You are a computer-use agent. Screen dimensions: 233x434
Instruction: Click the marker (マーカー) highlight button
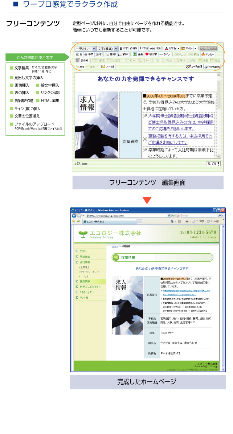pyautogui.click(x=187, y=48)
